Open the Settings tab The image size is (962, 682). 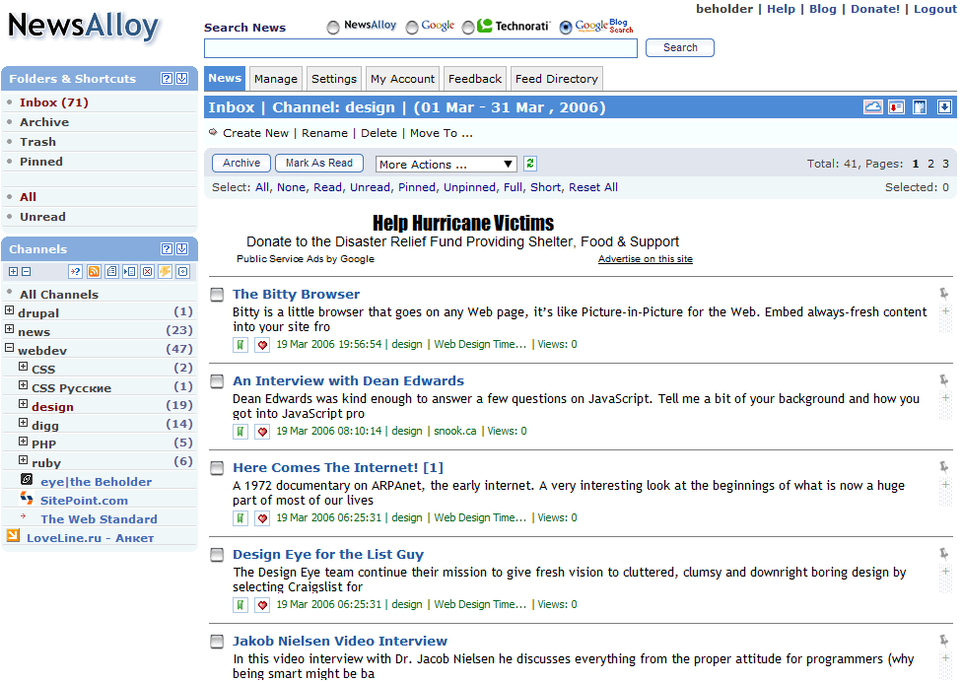pos(334,79)
